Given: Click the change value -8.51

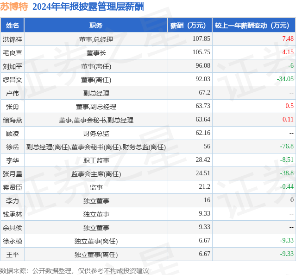Looking at the screenshot, I should pos(287,160).
